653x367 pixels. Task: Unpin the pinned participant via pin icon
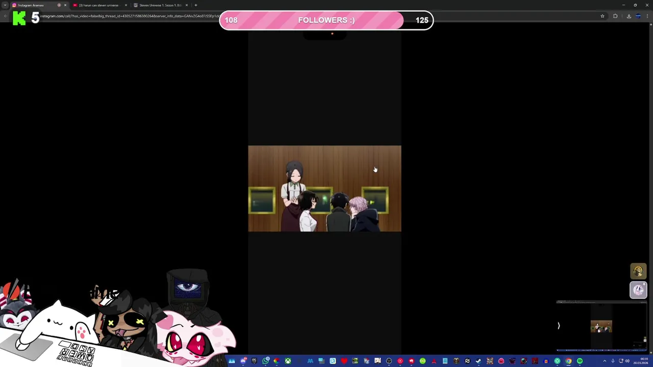644,284
